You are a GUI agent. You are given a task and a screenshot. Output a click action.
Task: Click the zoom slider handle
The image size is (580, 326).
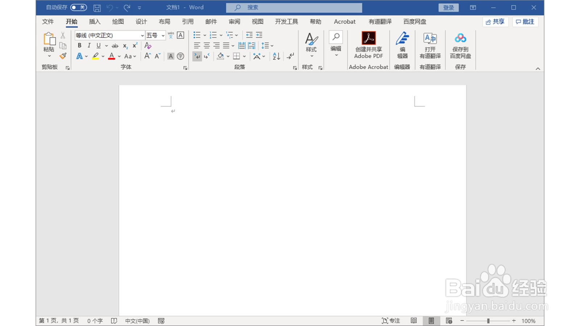pos(488,321)
